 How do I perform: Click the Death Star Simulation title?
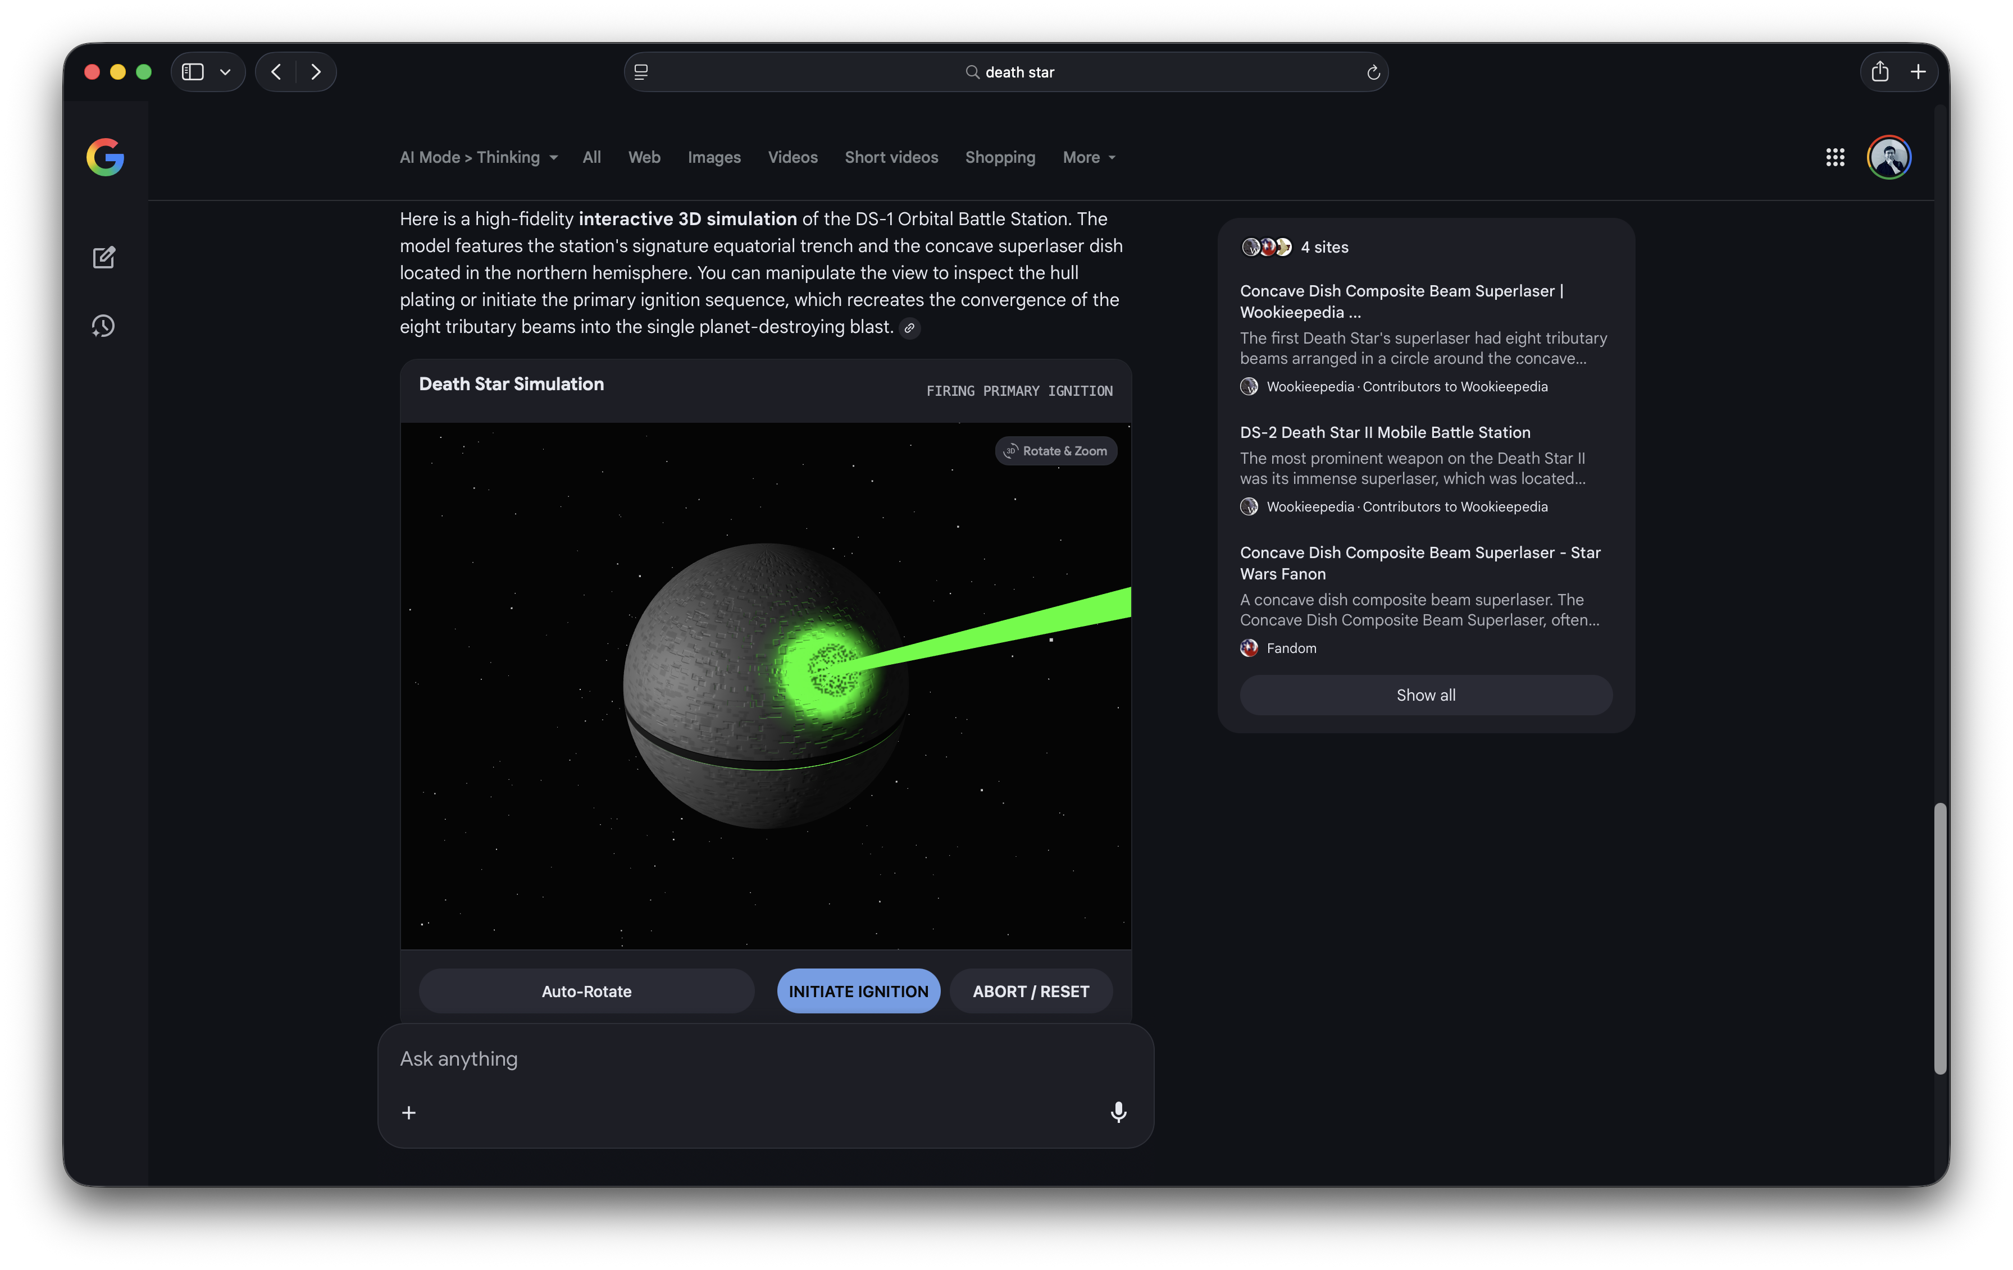pos(512,385)
